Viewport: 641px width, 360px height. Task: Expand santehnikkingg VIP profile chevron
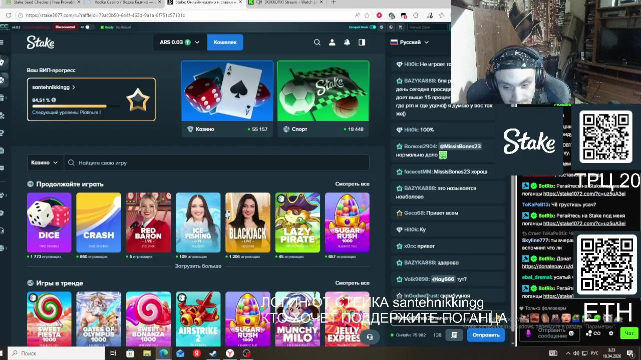coord(74,87)
